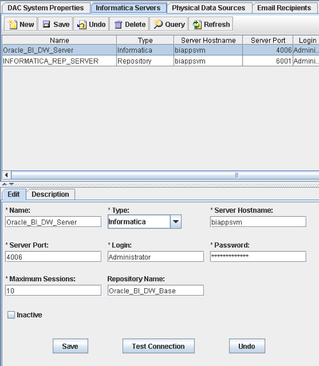
Task: Click Admini.. login cell in INFORMATICA_REP_SERVER row
Action: (x=306, y=61)
